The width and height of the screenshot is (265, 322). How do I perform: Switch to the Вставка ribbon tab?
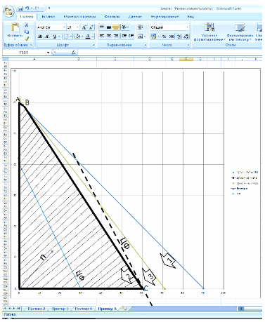[49, 17]
